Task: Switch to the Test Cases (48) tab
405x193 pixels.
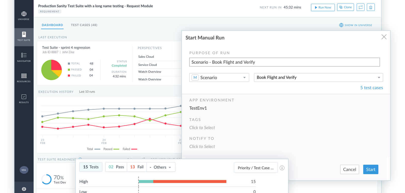Action: (84, 25)
